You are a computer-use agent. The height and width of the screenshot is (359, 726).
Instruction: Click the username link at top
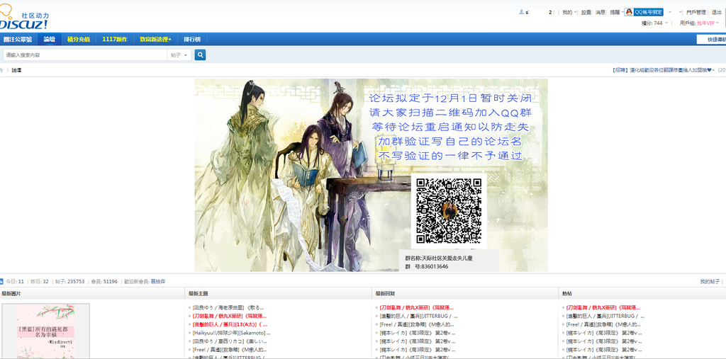539,13
